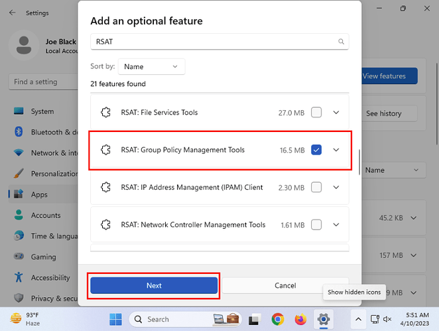Open System in Settings sidebar

point(43,111)
